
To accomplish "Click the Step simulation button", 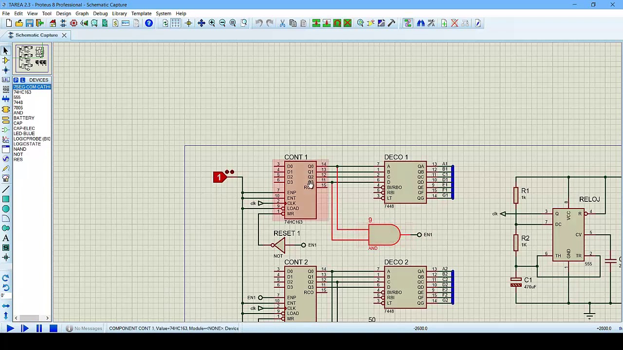I will 24,329.
